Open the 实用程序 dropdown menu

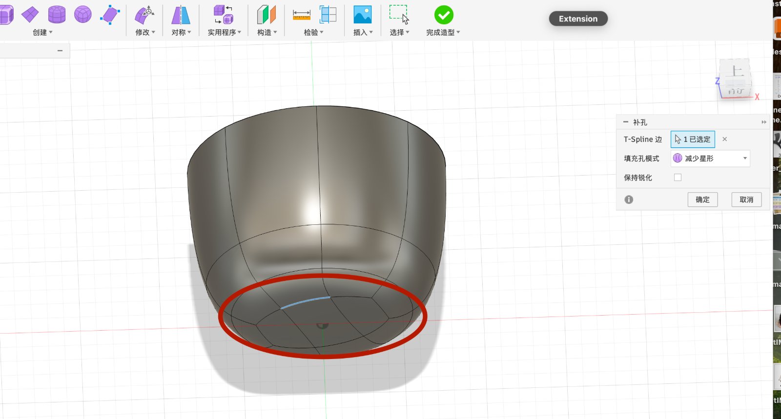(x=225, y=32)
